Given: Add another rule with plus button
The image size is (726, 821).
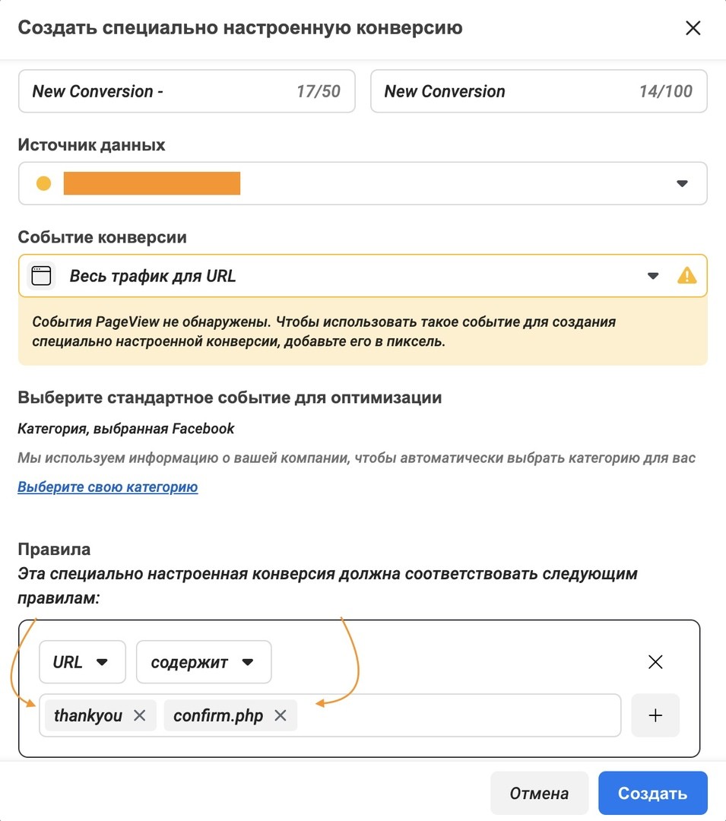Looking at the screenshot, I should tap(655, 715).
